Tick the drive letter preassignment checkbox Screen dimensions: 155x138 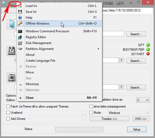(x=91, y=107)
